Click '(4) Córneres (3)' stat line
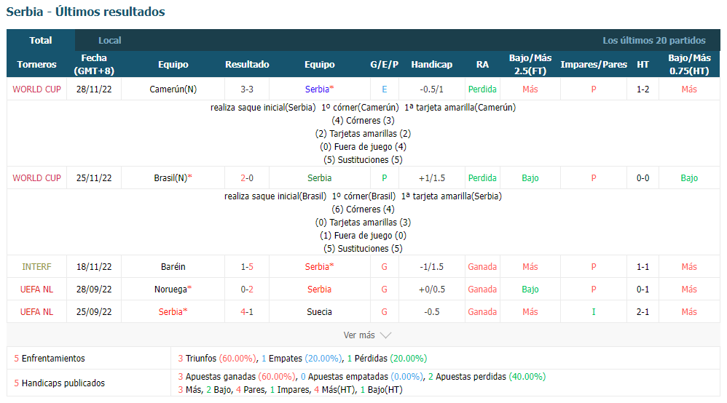727x403 pixels. [x=363, y=121]
